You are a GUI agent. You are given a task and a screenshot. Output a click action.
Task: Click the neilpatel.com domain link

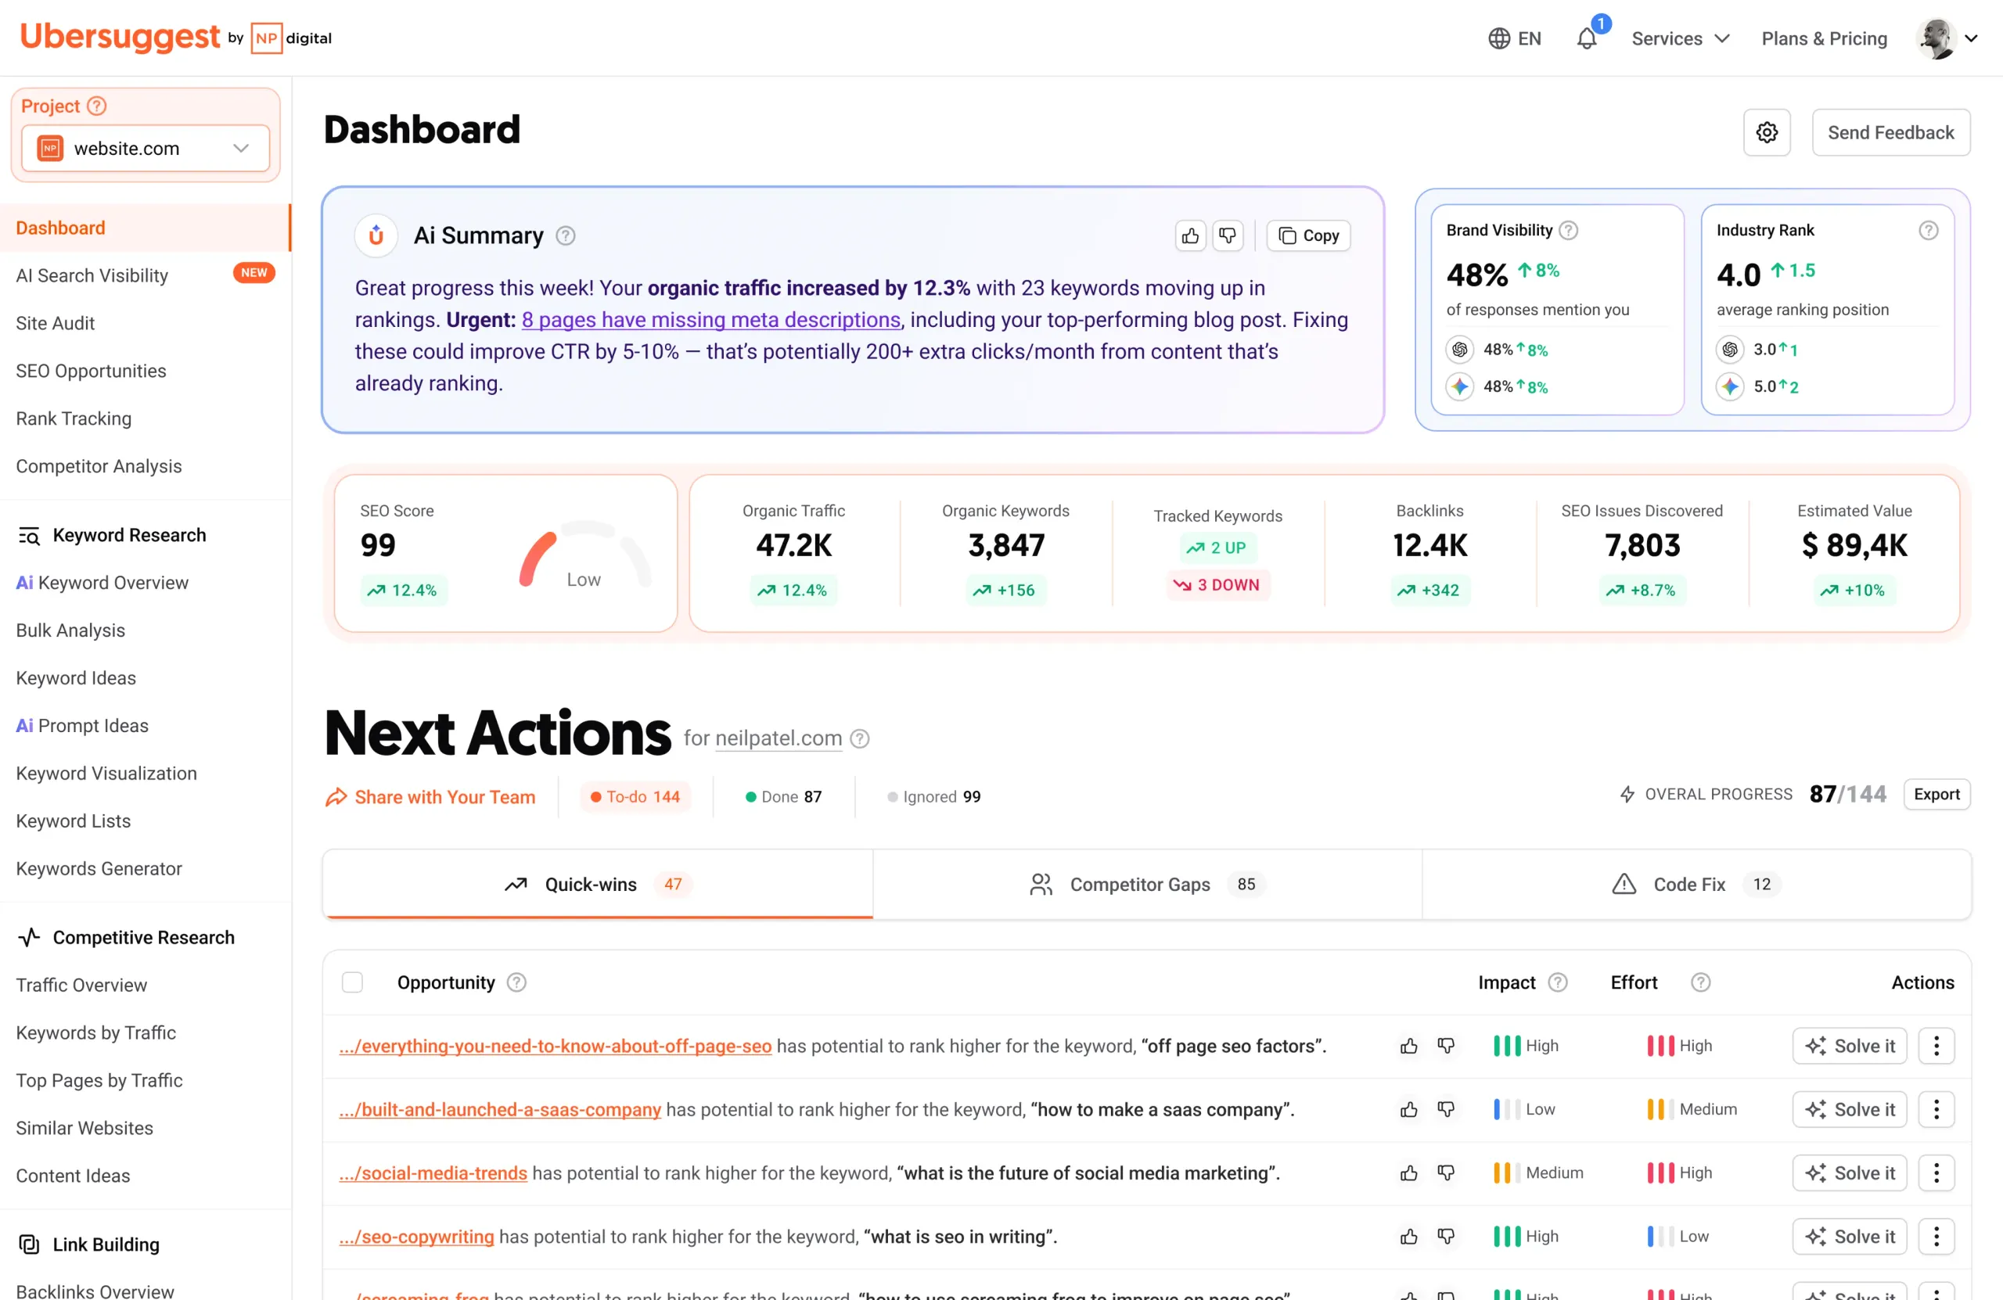coord(779,738)
